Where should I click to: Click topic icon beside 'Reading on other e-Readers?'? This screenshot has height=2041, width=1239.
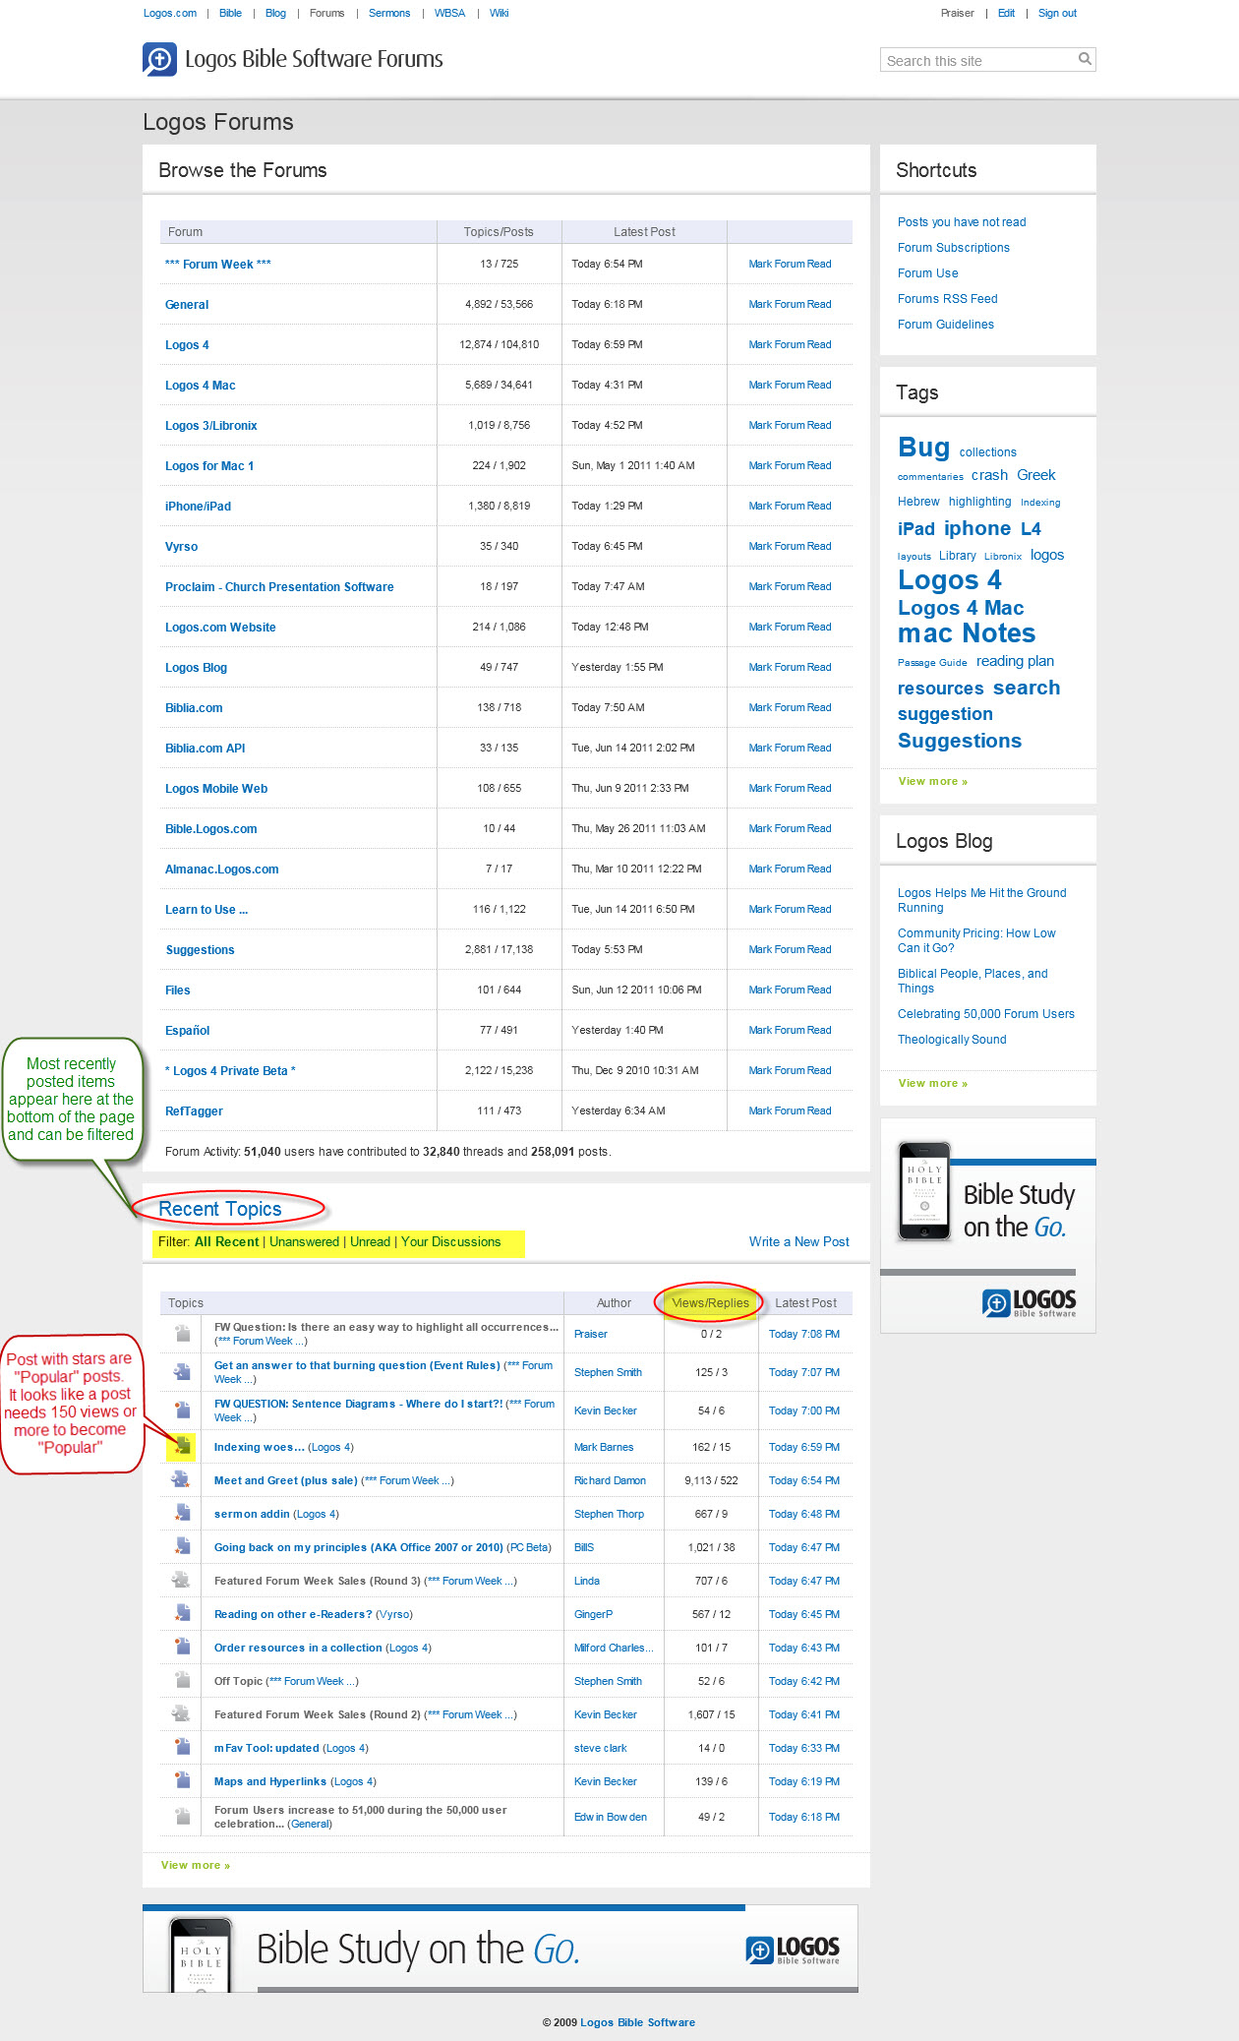[182, 1613]
